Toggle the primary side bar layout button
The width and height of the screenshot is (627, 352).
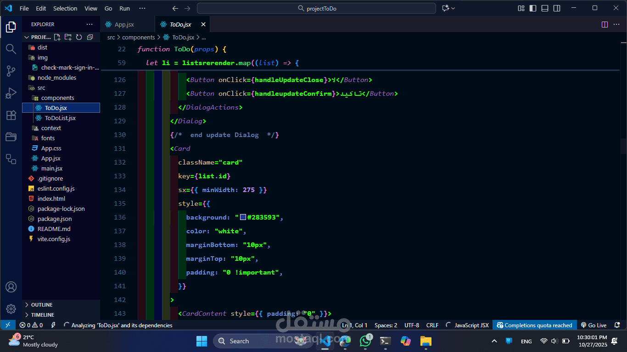tap(533, 8)
